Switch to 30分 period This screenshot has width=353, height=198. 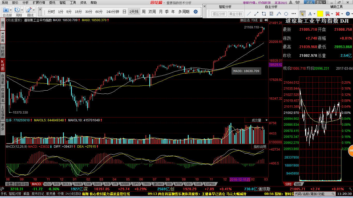pyautogui.click(x=89, y=12)
